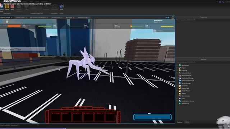Click the SushiWalrus name in leaderboard
Screen dimensions: 230x129
tap(159, 31)
